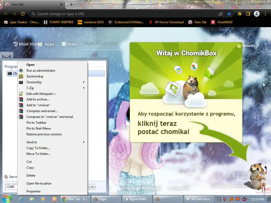
Task: Open Internet Explorer from taskbar
Action: coord(21,199)
